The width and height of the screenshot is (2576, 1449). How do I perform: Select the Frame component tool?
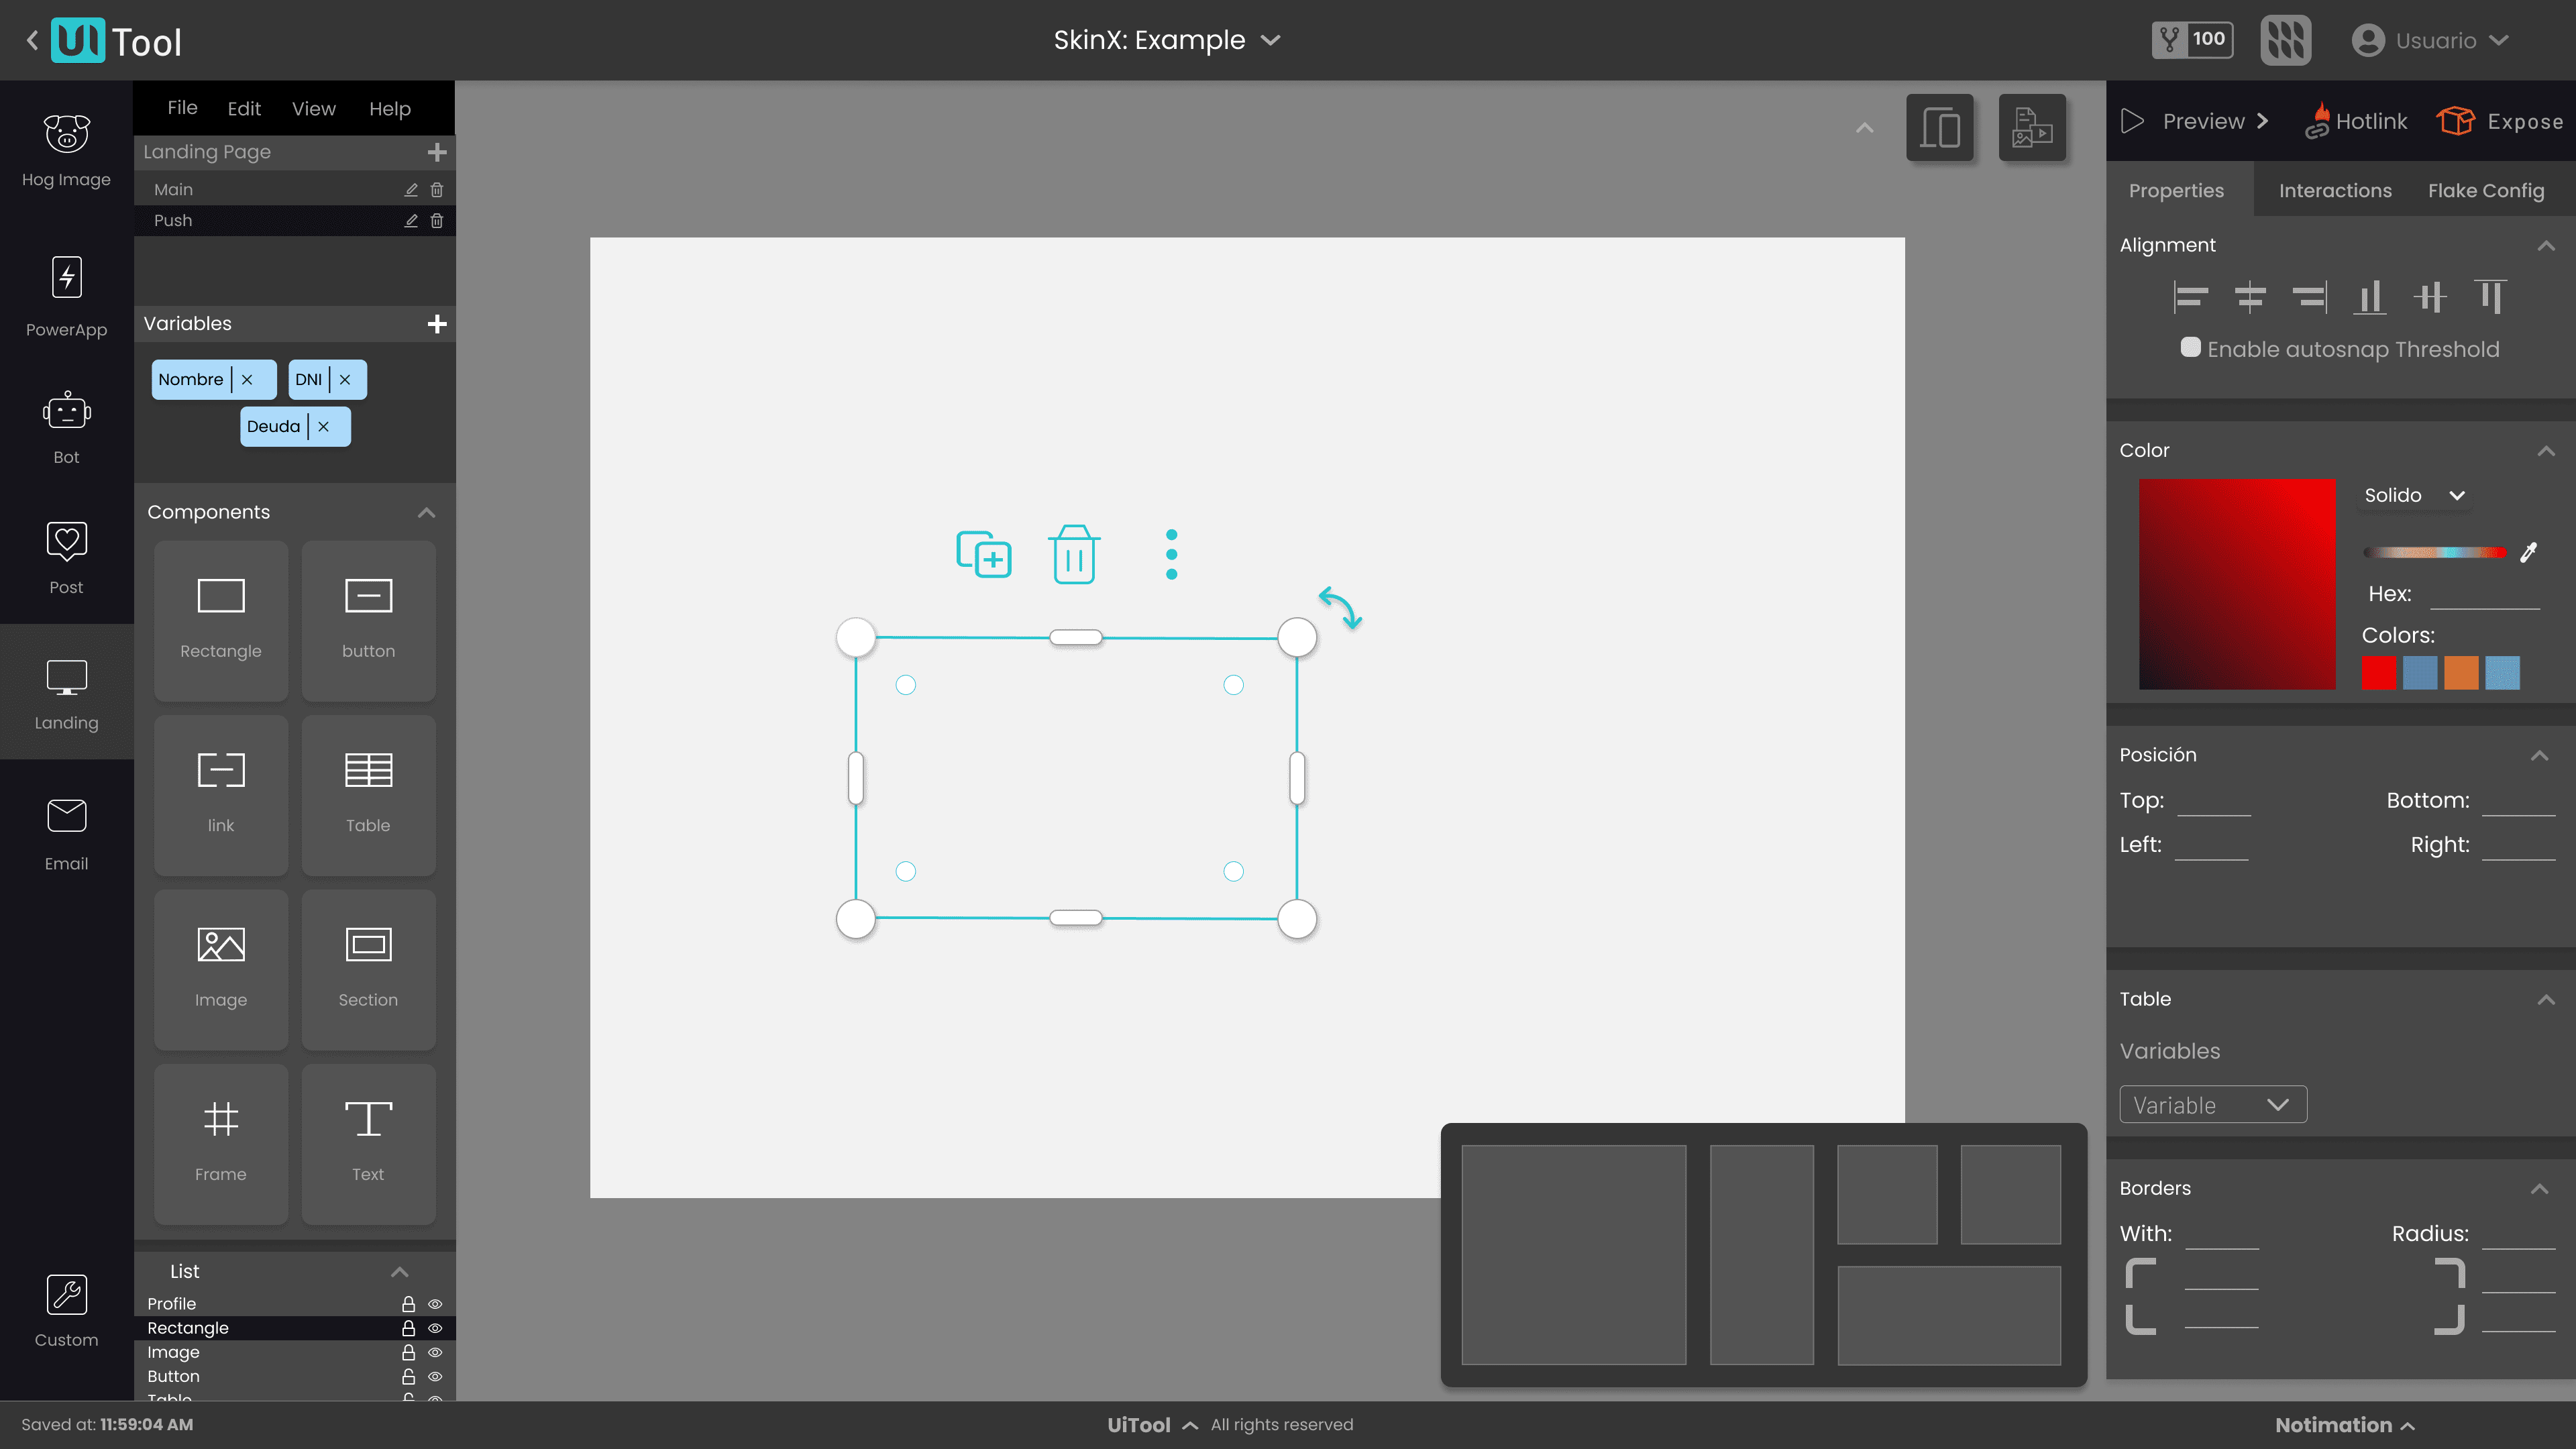point(219,1139)
